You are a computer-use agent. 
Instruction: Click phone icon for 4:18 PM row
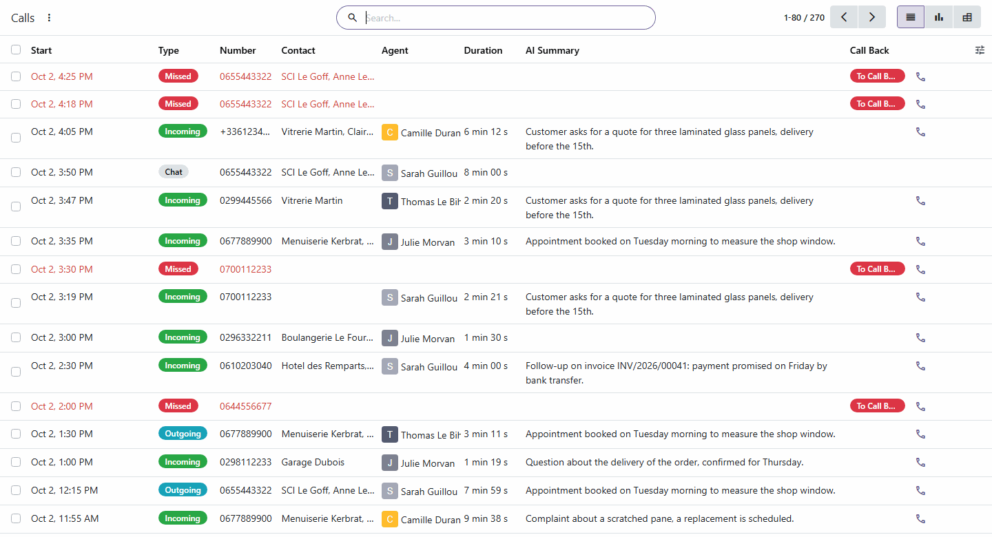point(920,104)
